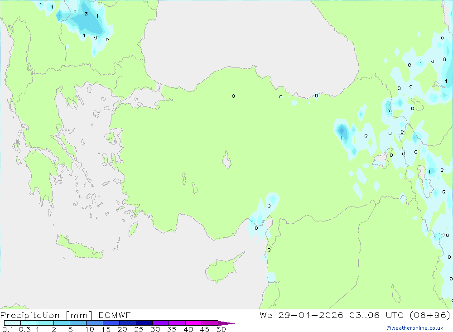Select the above-50 mm arrow tip of legend
This screenshot has width=453, height=332.
tap(226, 323)
